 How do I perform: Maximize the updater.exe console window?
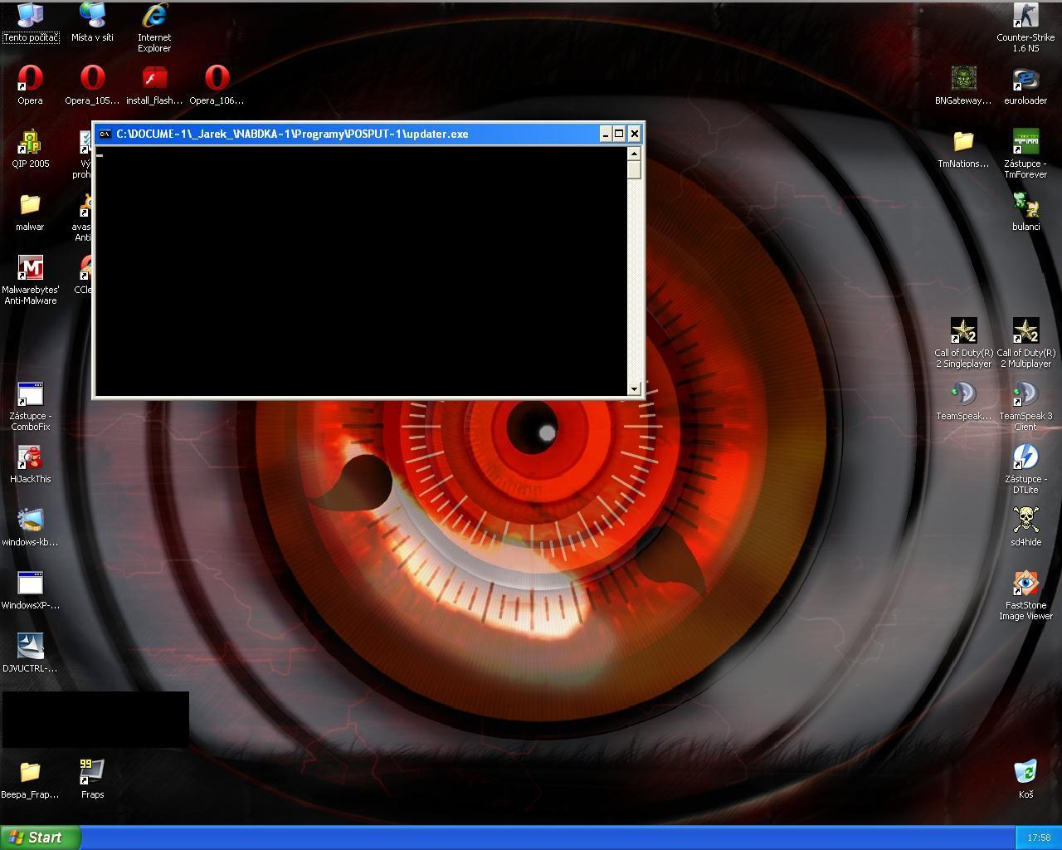pos(619,134)
